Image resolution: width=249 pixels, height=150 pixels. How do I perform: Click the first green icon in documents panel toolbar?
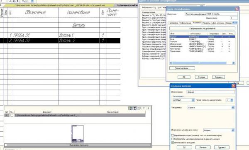[x=131, y=108]
